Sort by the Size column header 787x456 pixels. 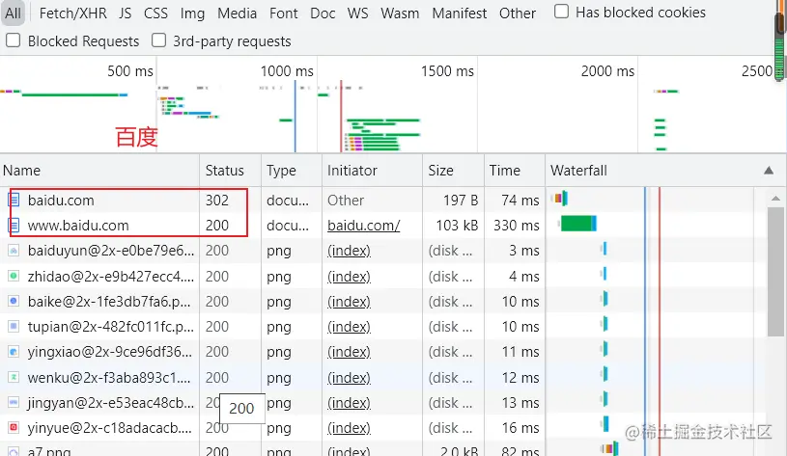point(453,171)
